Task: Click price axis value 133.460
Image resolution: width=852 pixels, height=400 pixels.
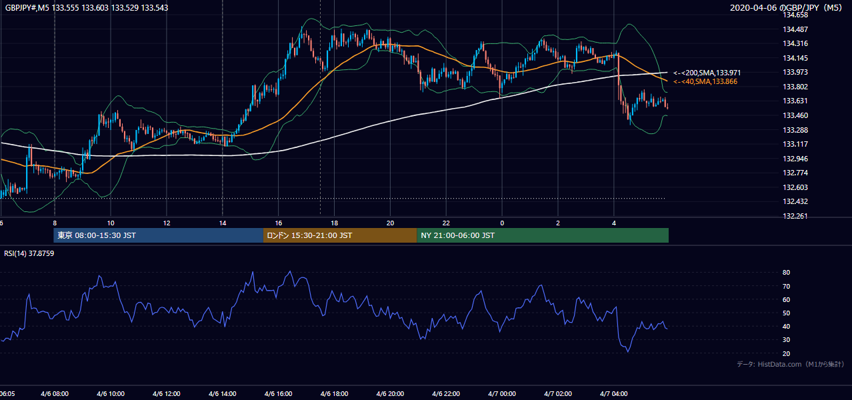Action: coord(795,115)
